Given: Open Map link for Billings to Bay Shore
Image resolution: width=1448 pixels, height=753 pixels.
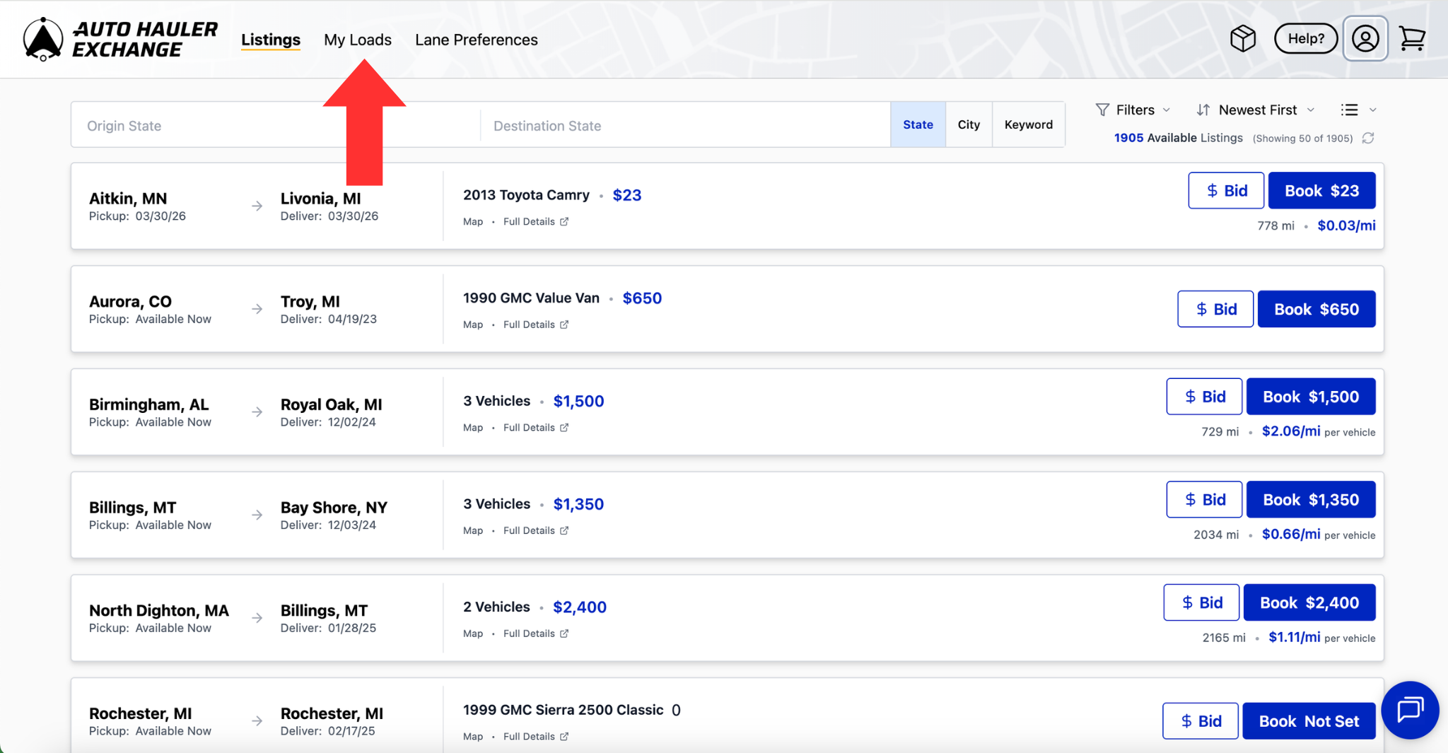Looking at the screenshot, I should 473,530.
